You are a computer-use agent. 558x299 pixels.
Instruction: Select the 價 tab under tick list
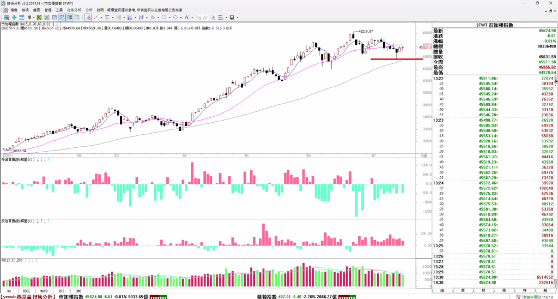pyautogui.click(x=463, y=290)
